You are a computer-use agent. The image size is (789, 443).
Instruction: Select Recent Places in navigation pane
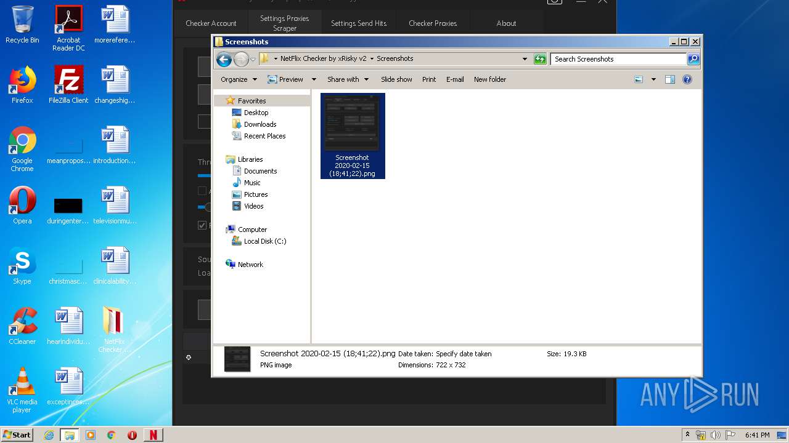[264, 136]
